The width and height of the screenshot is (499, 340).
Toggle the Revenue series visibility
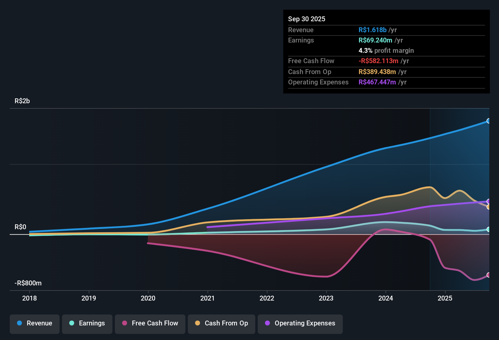[34, 323]
